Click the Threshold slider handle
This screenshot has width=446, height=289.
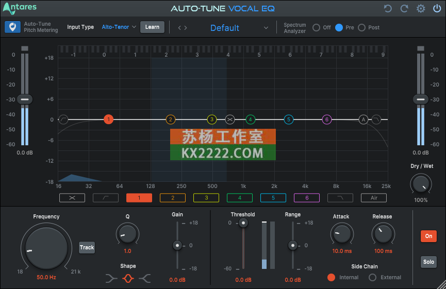point(243,223)
